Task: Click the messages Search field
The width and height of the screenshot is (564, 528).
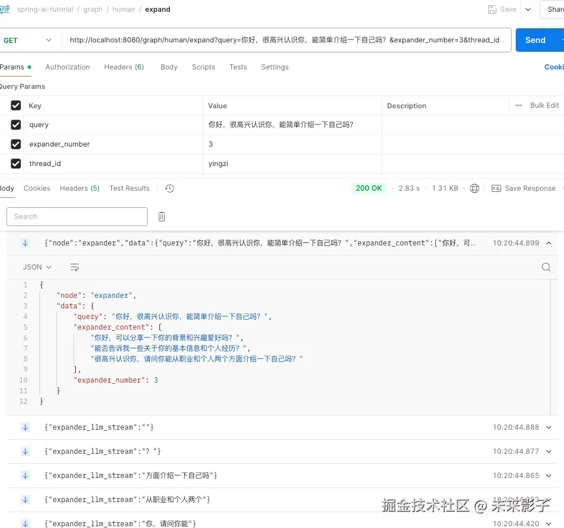Action: coord(77,217)
